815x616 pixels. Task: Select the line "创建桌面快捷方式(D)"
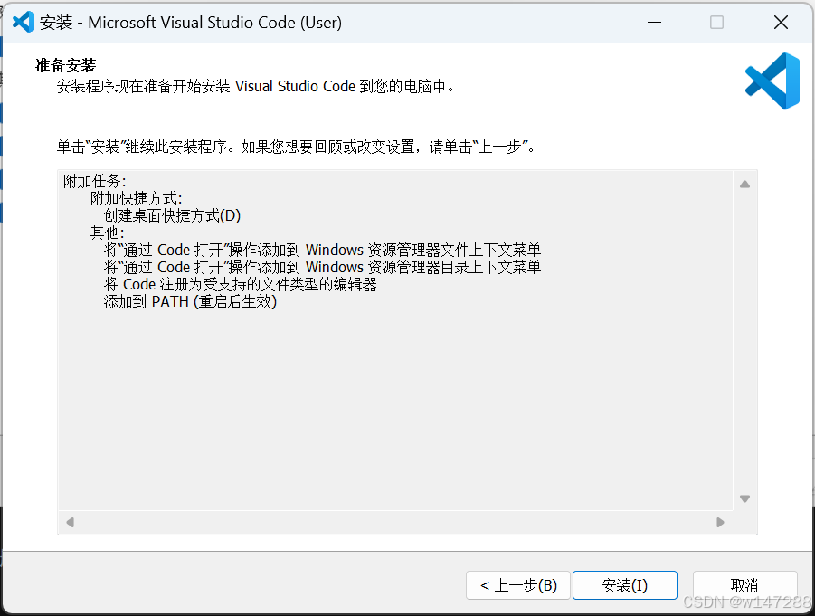point(172,215)
